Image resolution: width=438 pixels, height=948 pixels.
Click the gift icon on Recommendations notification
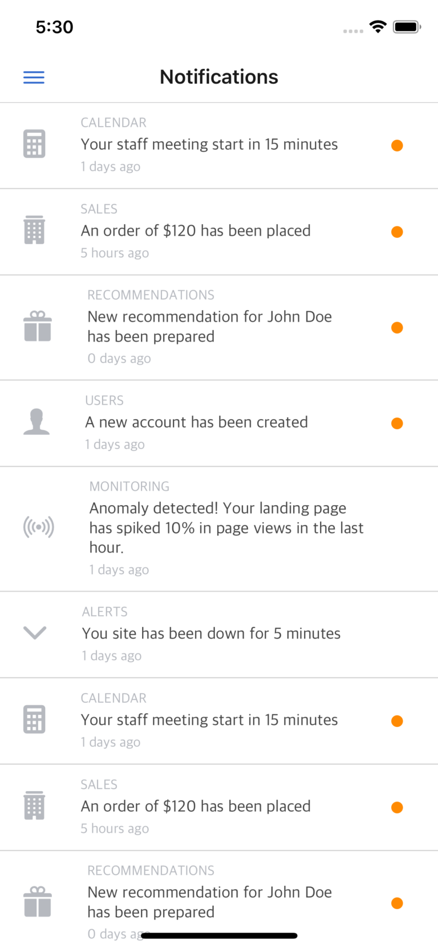coord(38,326)
